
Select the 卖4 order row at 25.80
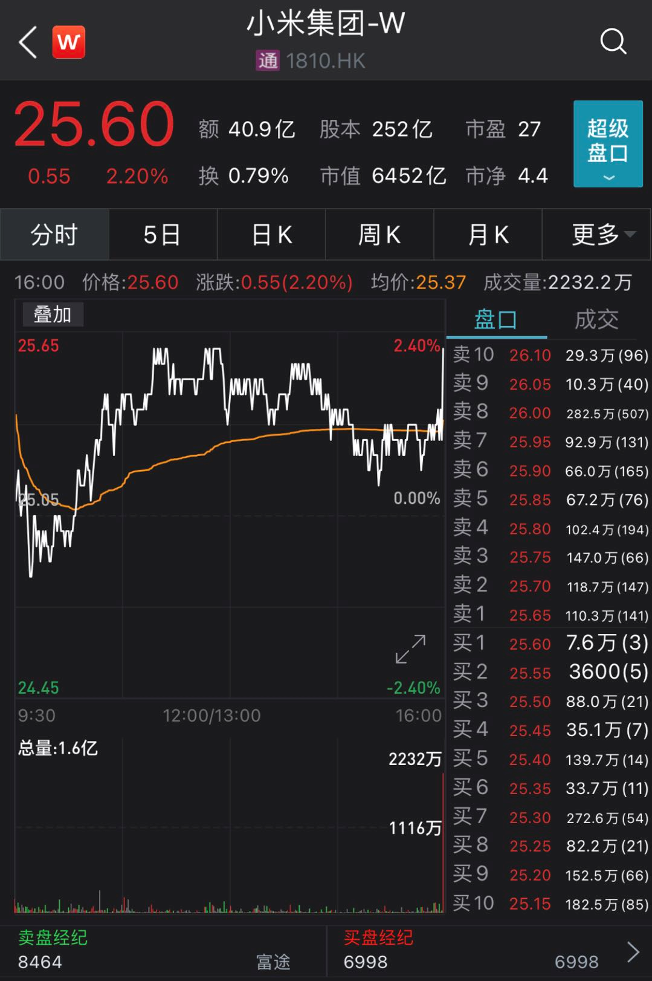pyautogui.click(x=550, y=529)
